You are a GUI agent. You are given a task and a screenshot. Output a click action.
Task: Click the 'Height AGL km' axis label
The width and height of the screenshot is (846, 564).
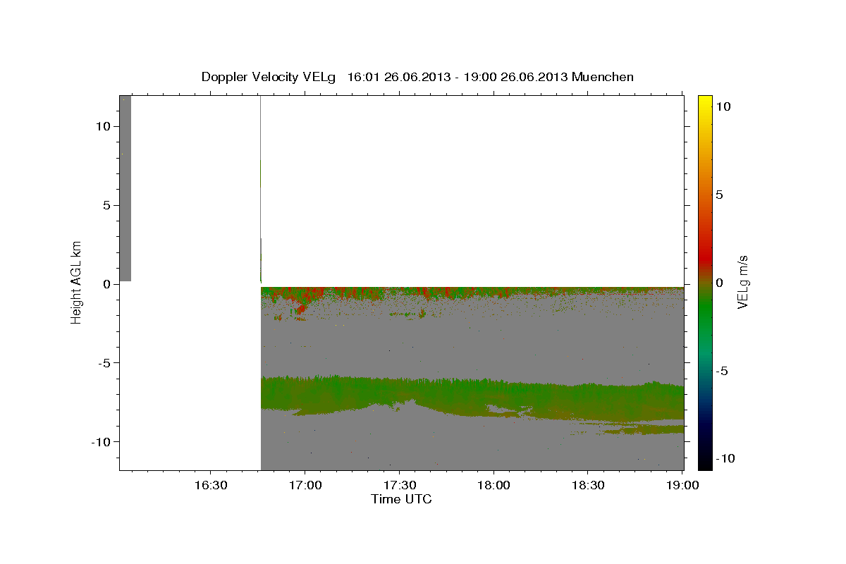coord(76,282)
